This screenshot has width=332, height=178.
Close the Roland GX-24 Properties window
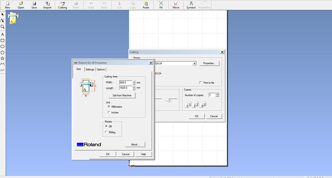click(151, 63)
